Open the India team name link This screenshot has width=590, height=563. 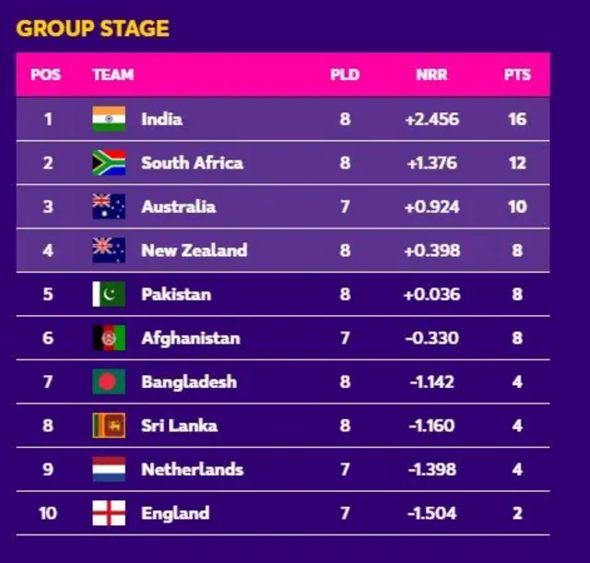click(x=161, y=120)
